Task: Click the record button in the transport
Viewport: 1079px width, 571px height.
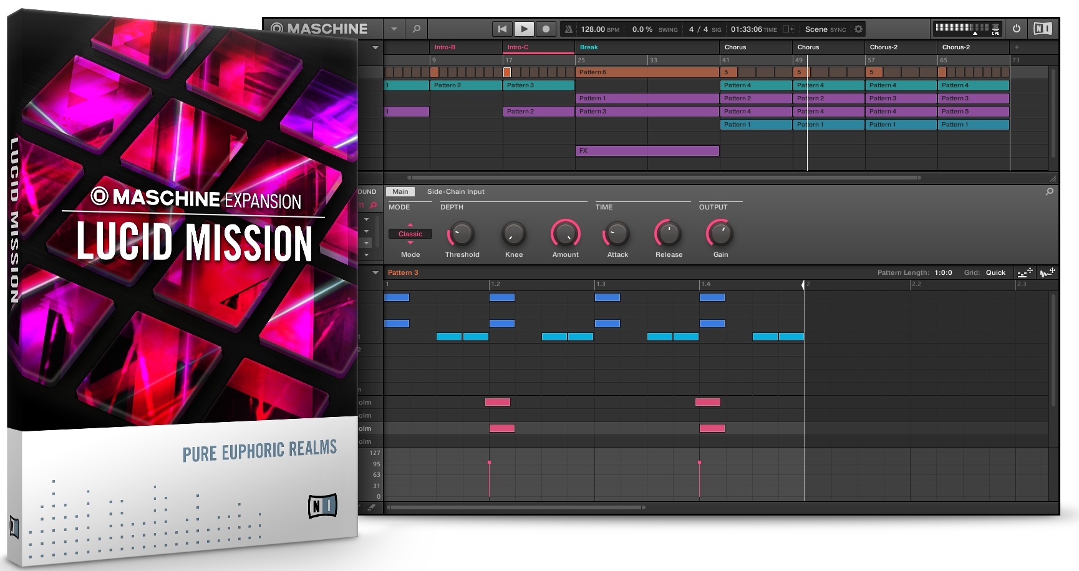Action: (x=546, y=29)
